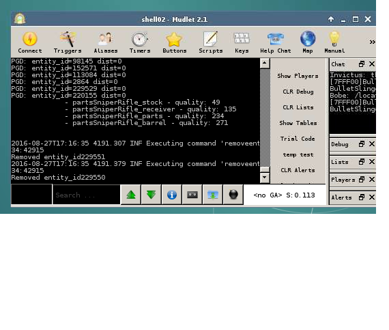Click the Lists panel title

point(340,162)
